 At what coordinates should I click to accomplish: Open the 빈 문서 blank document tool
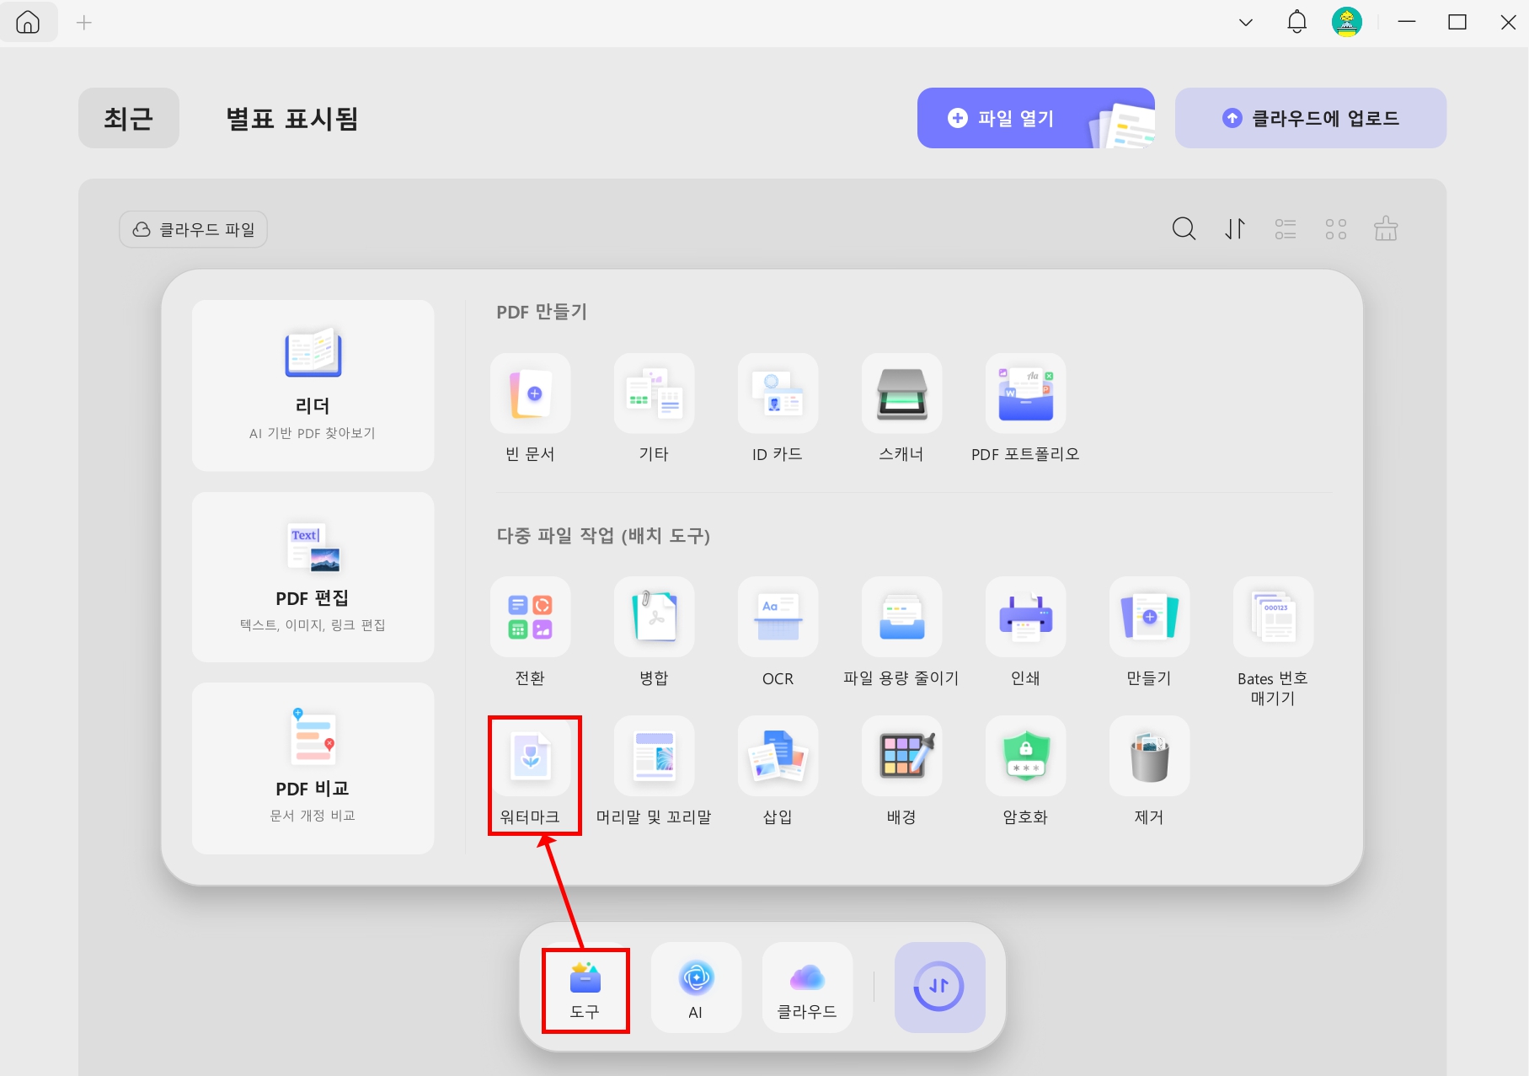[x=530, y=393]
